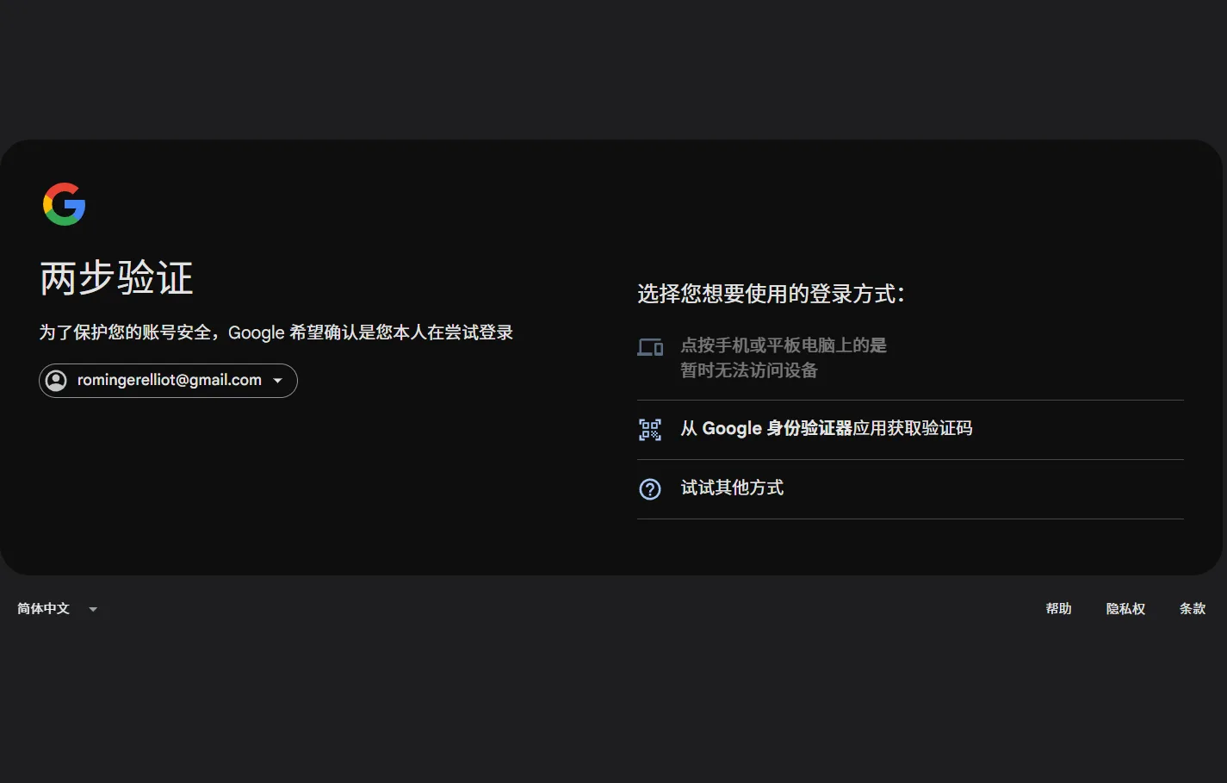Open the romingerelliot@gmail.com account switcher

168,381
